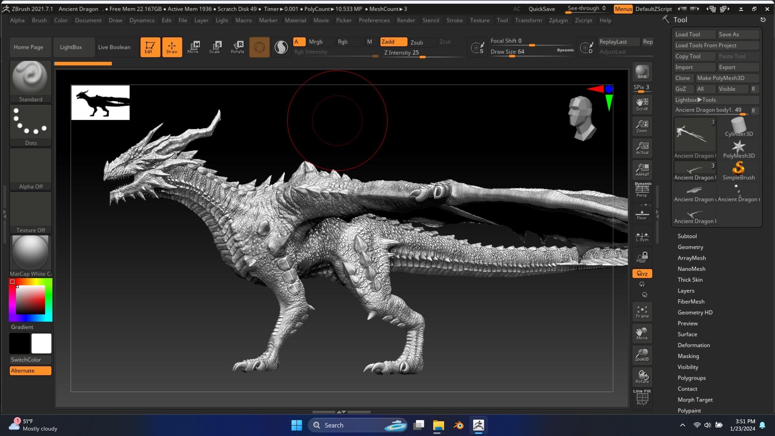This screenshot has width=775, height=436.
Task: Expand the Masking sub-palette
Action: (x=688, y=356)
